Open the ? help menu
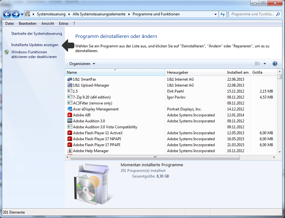 click(74, 24)
